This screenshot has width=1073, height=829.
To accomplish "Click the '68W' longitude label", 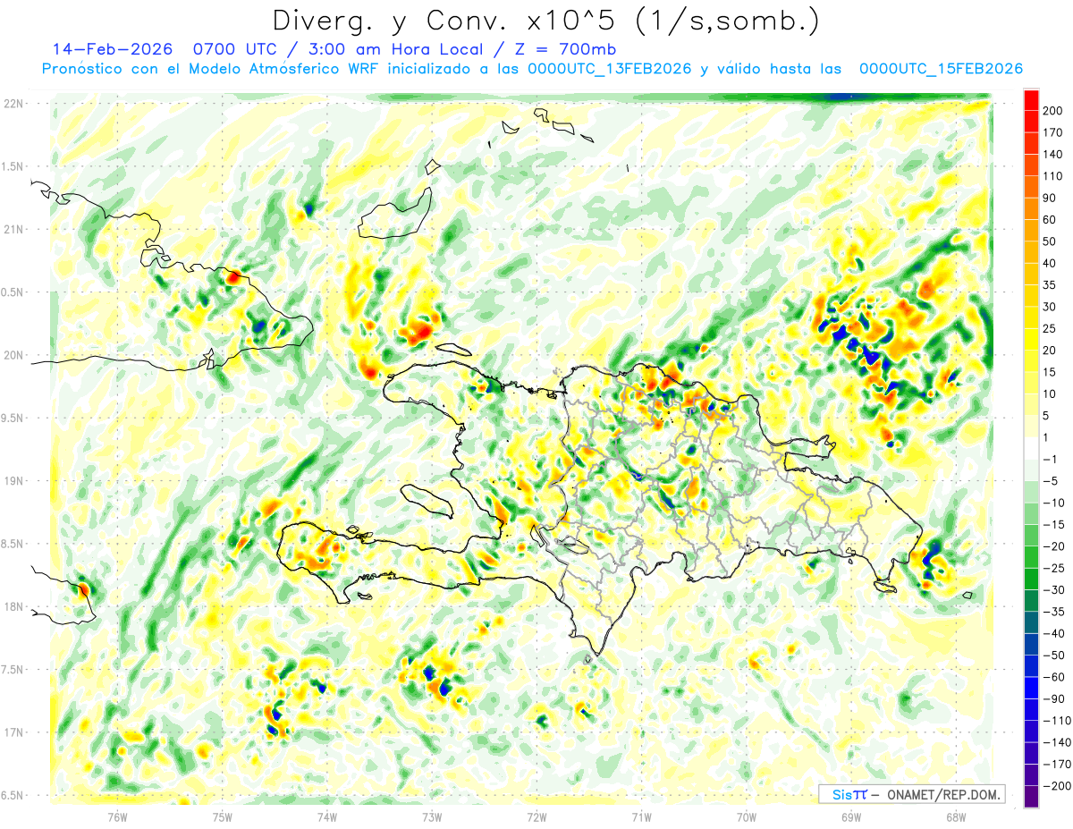I will 956,816.
